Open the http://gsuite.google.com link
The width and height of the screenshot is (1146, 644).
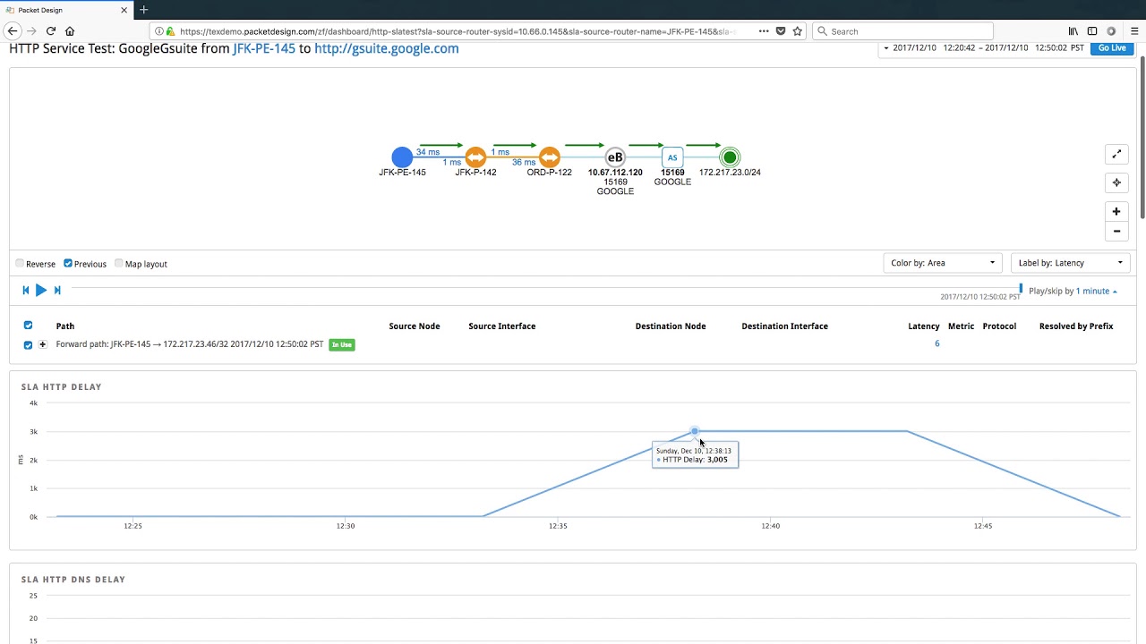[x=387, y=48]
